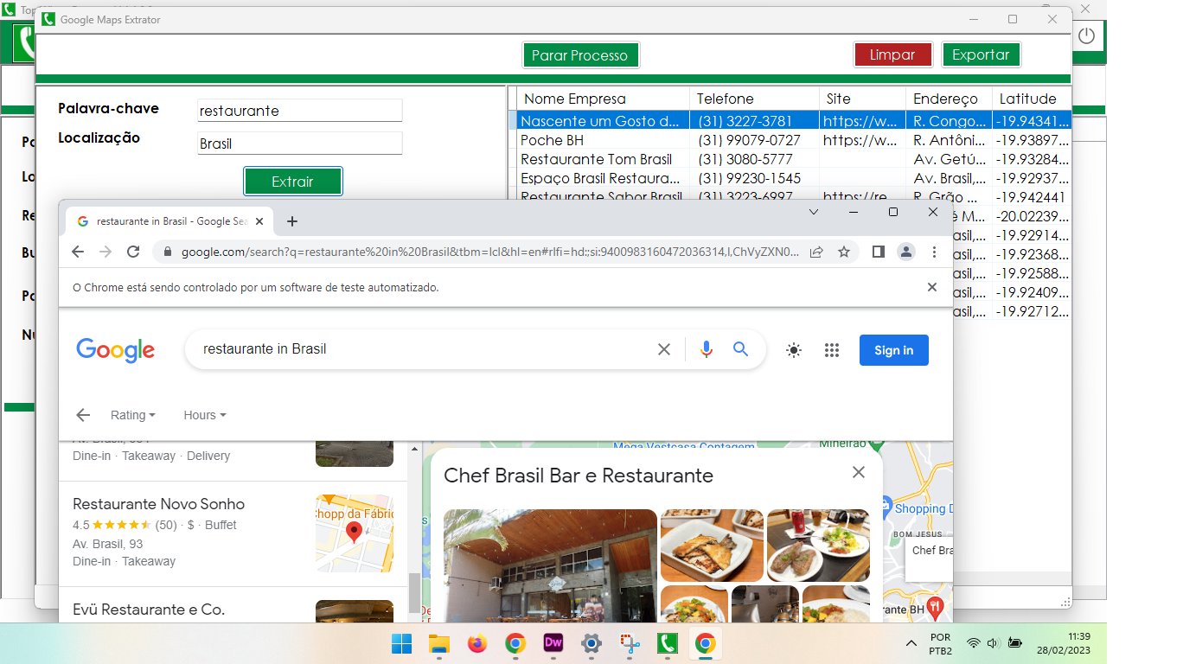Dismiss the automated test software infobar
1183x664 pixels.
tap(932, 287)
